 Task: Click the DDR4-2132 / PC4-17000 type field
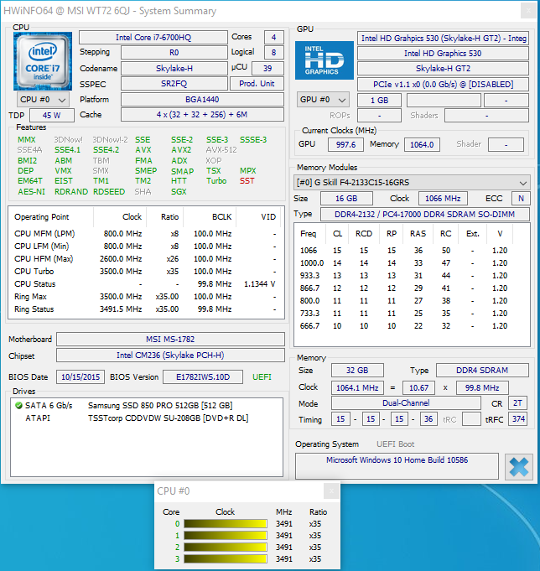pos(424,214)
